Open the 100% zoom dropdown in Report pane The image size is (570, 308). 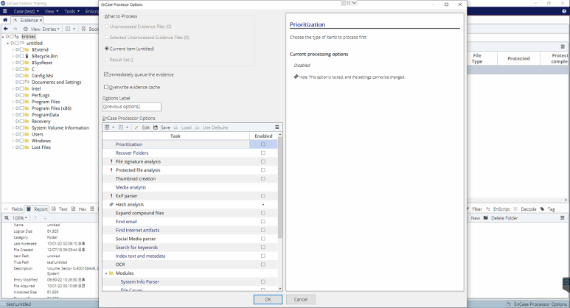(20, 218)
